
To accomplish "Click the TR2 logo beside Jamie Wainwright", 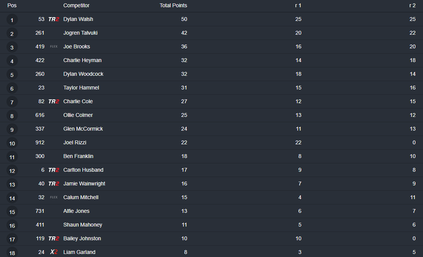I will (54, 184).
